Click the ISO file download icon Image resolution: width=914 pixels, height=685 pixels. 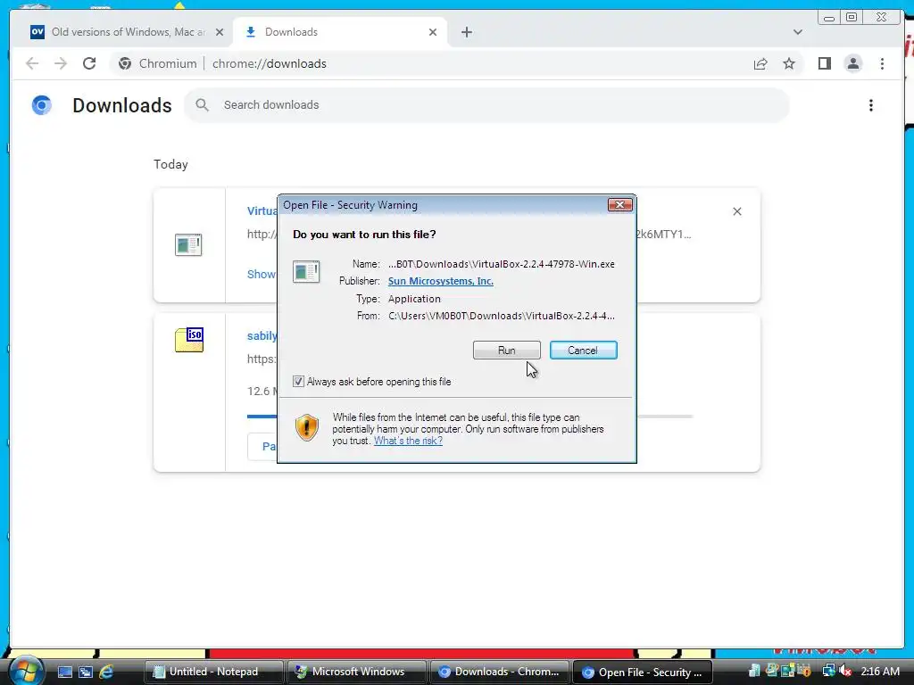[189, 340]
